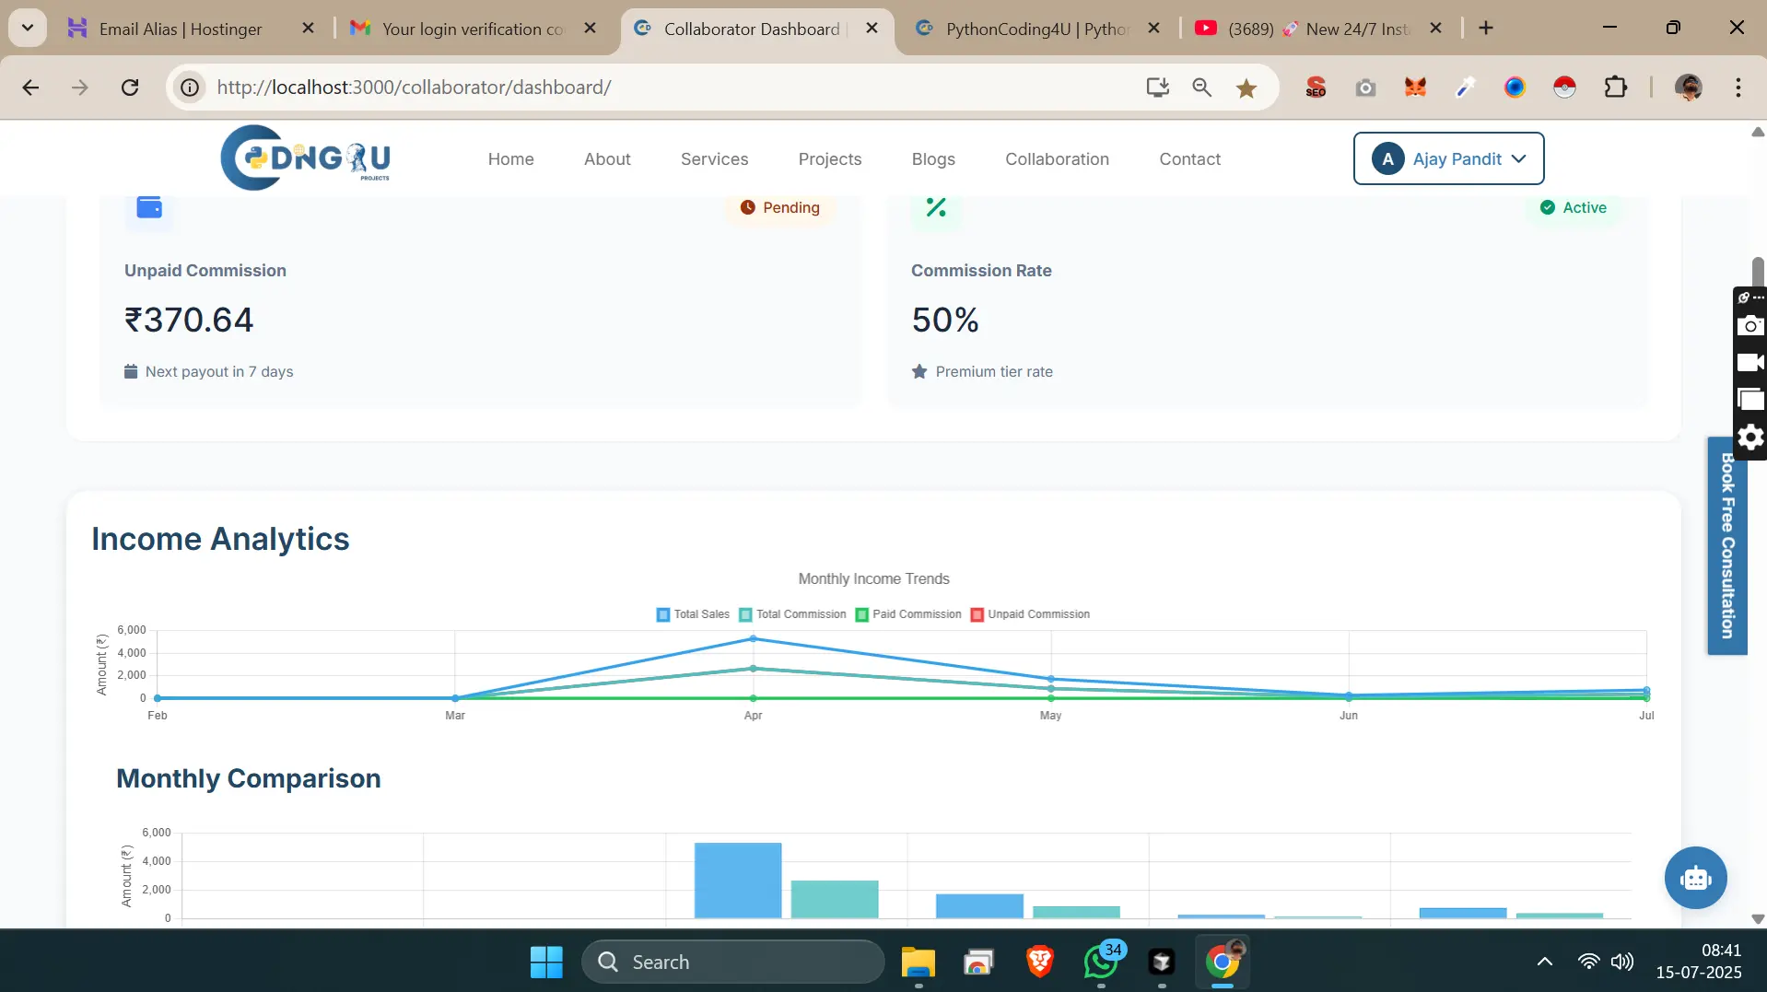
Task: Click the Chrome taskbar icon
Action: 1223,962
